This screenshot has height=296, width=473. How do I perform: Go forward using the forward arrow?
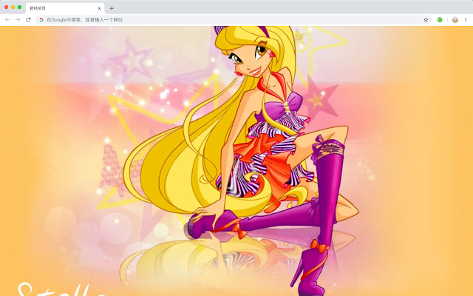[x=18, y=20]
